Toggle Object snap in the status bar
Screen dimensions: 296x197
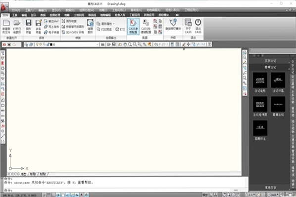coord(63,195)
